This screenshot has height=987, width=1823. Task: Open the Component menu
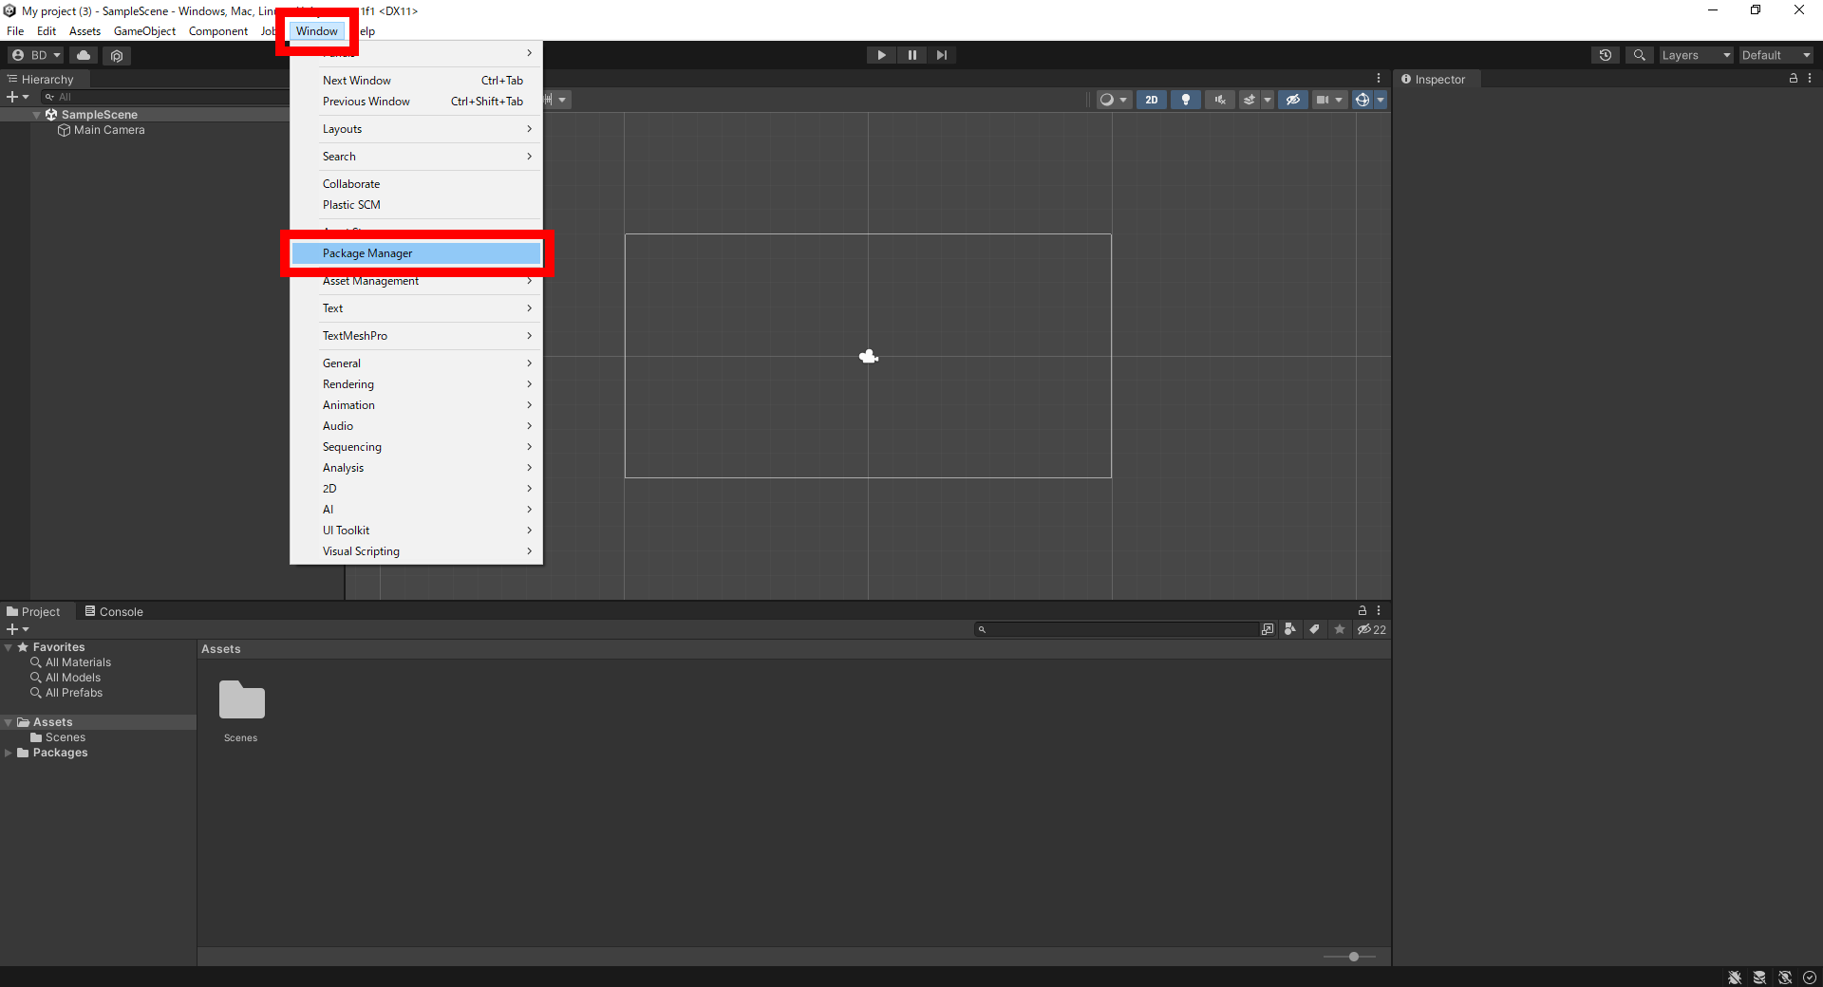coord(217,30)
